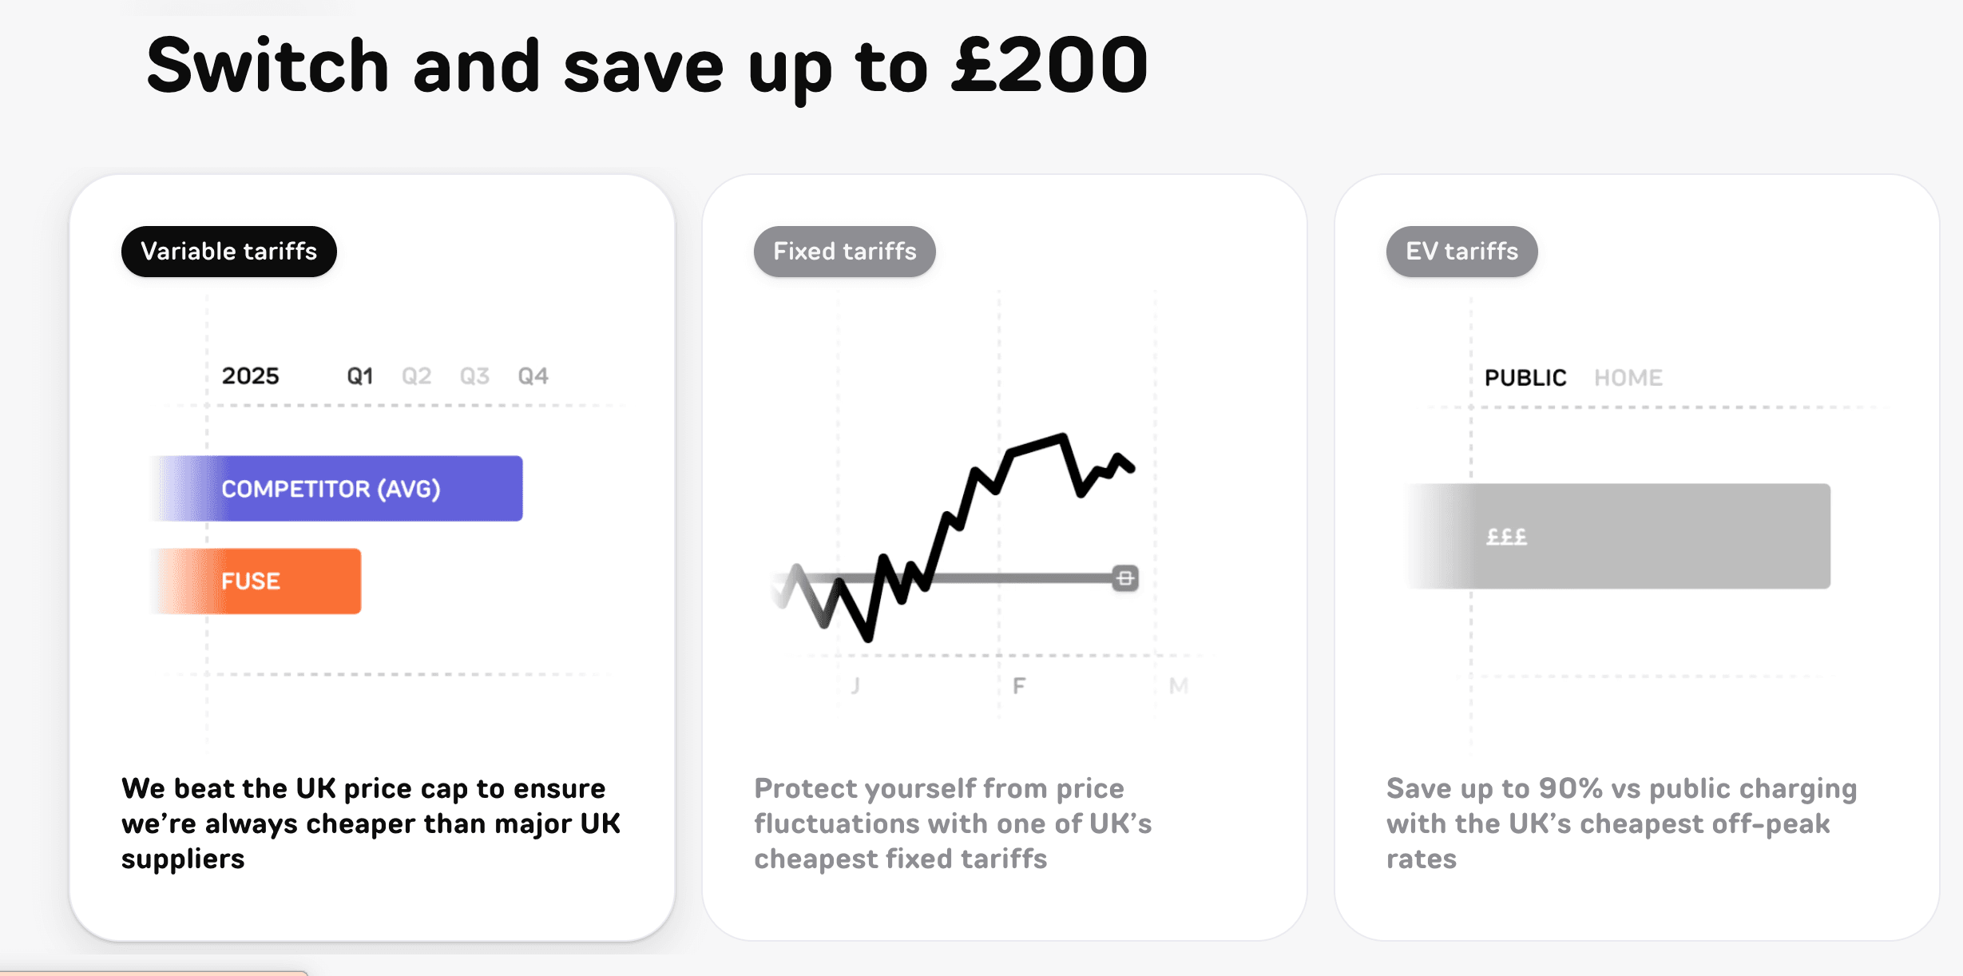
Task: Select the M month marker
Action: pyautogui.click(x=1178, y=685)
